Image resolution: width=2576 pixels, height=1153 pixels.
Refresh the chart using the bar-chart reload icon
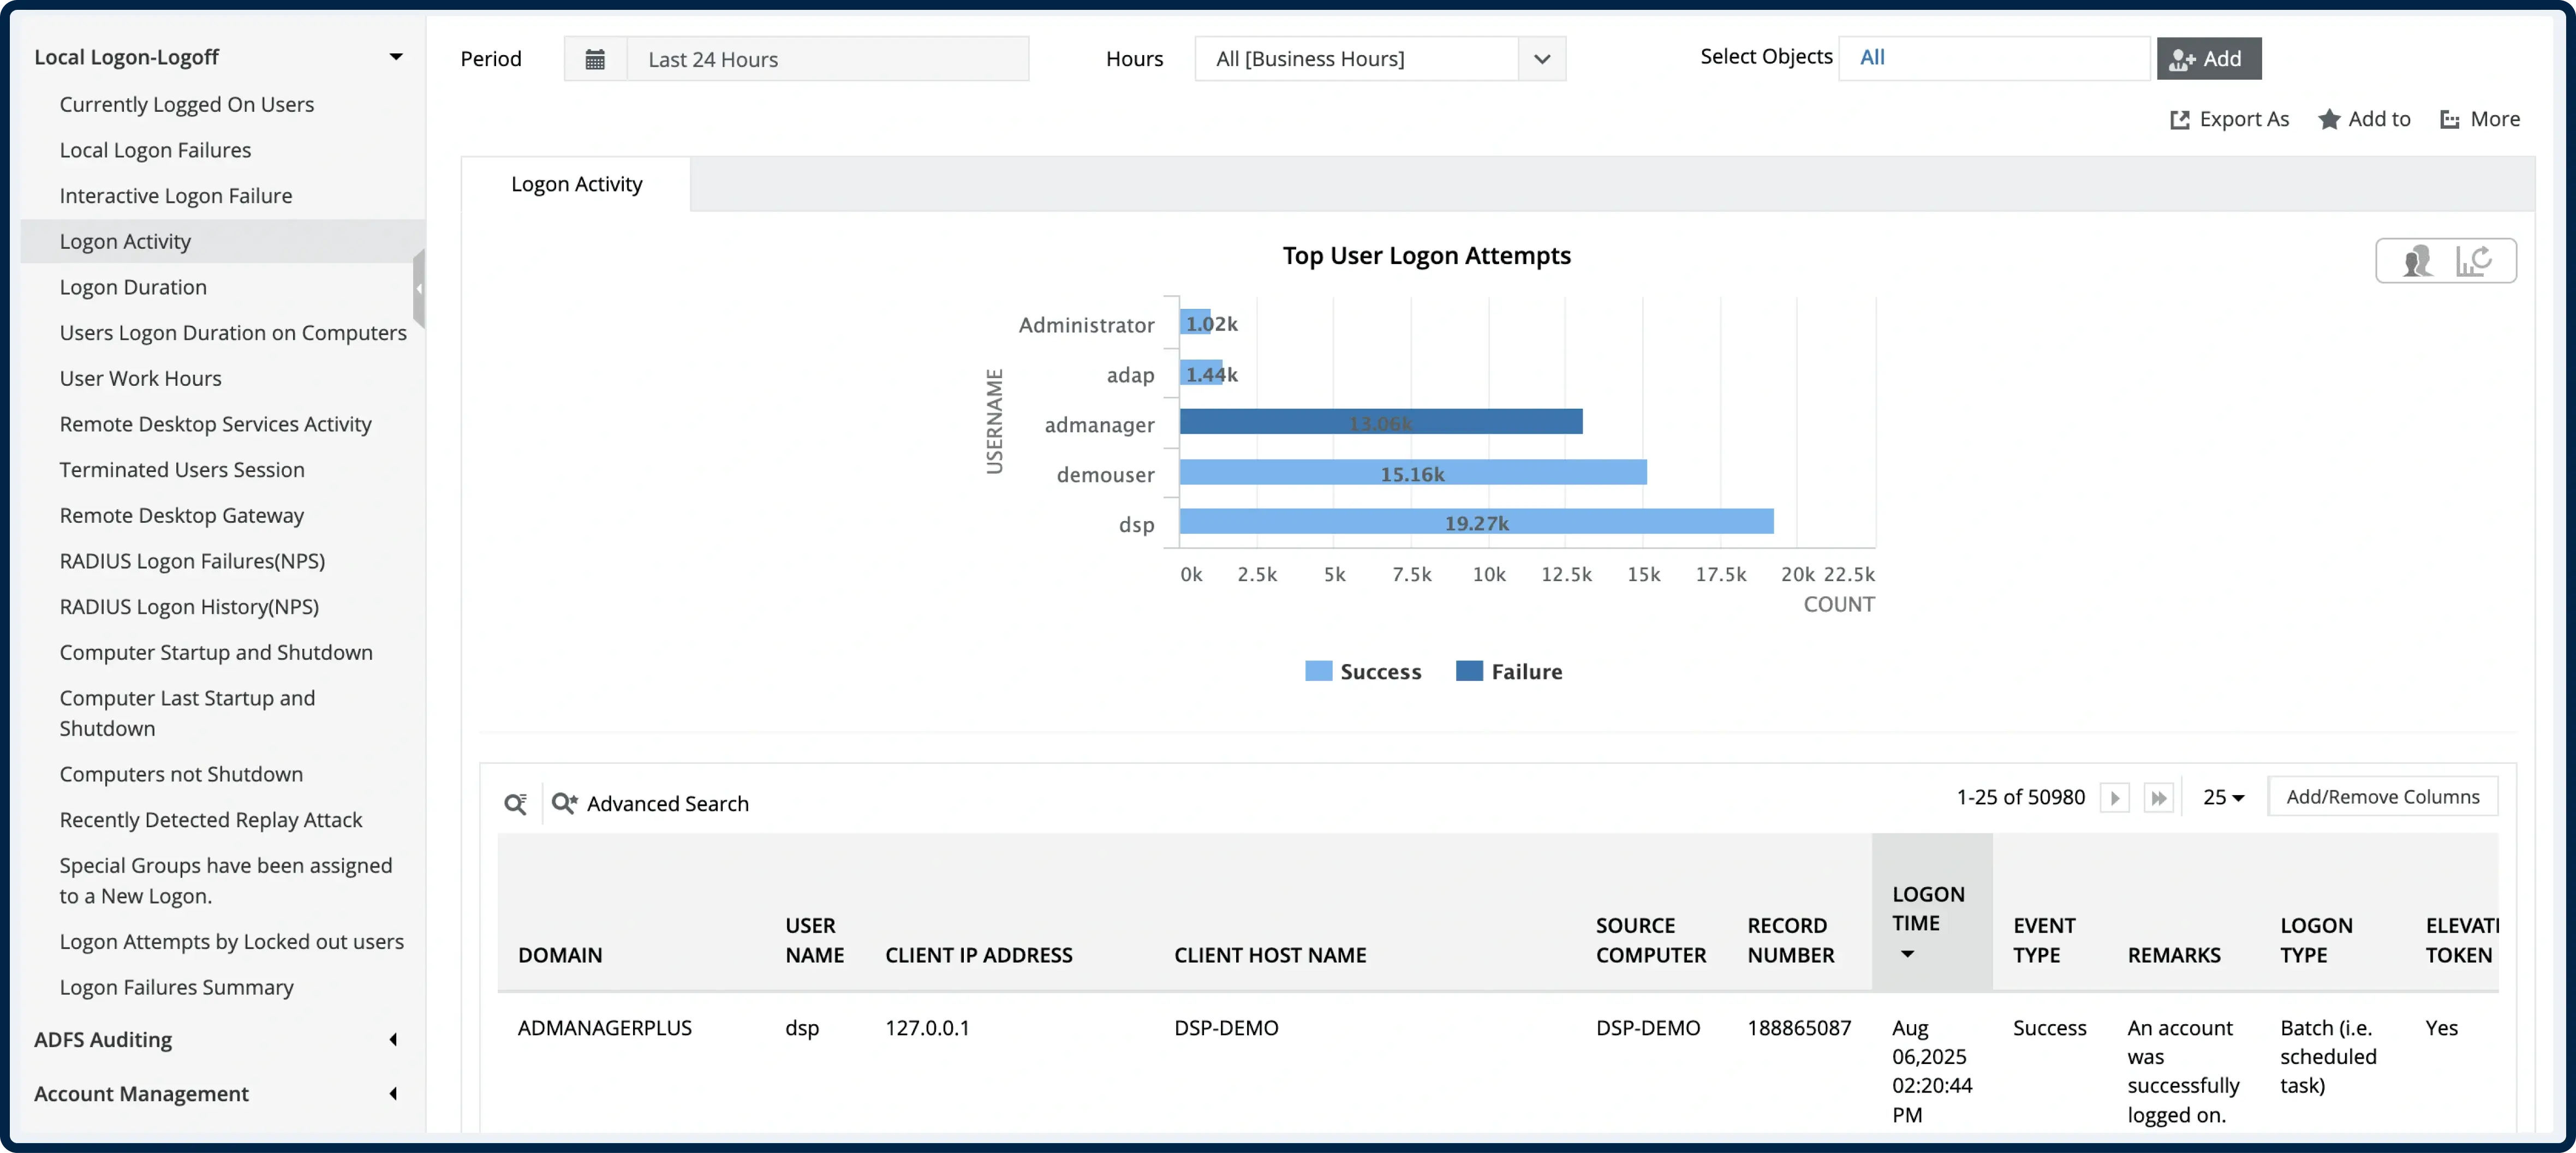click(2474, 260)
